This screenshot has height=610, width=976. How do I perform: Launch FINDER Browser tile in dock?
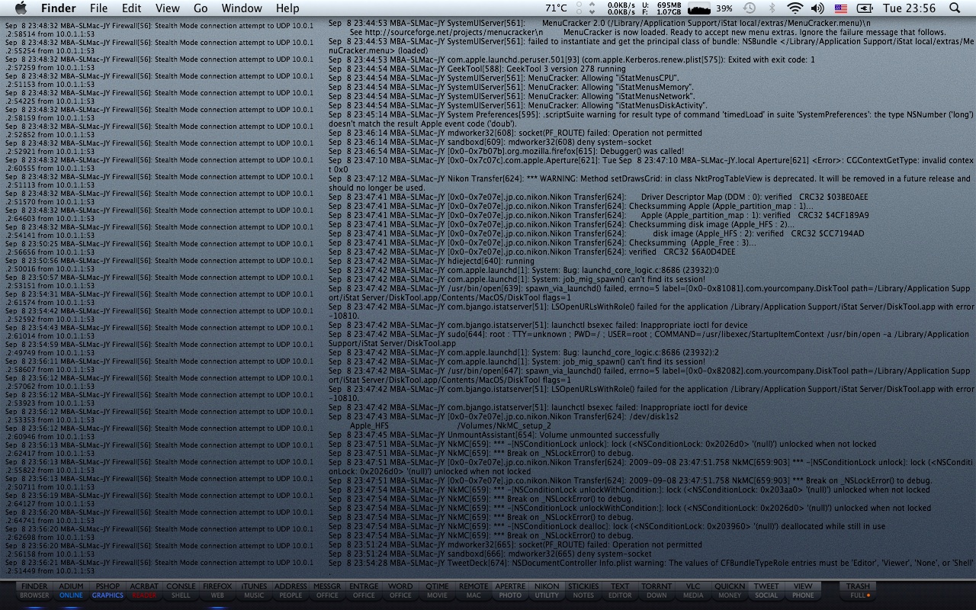pyautogui.click(x=34, y=591)
